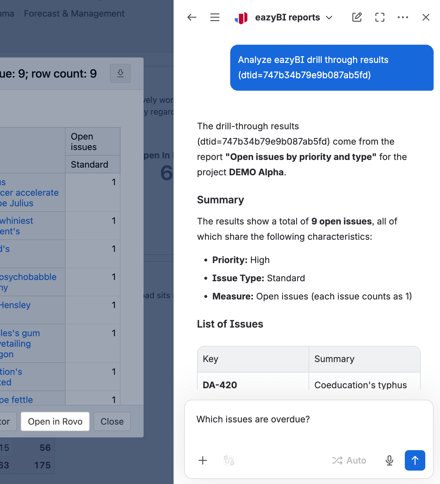
Task: Open the hamburger menu in chat panel
Action: tap(215, 17)
